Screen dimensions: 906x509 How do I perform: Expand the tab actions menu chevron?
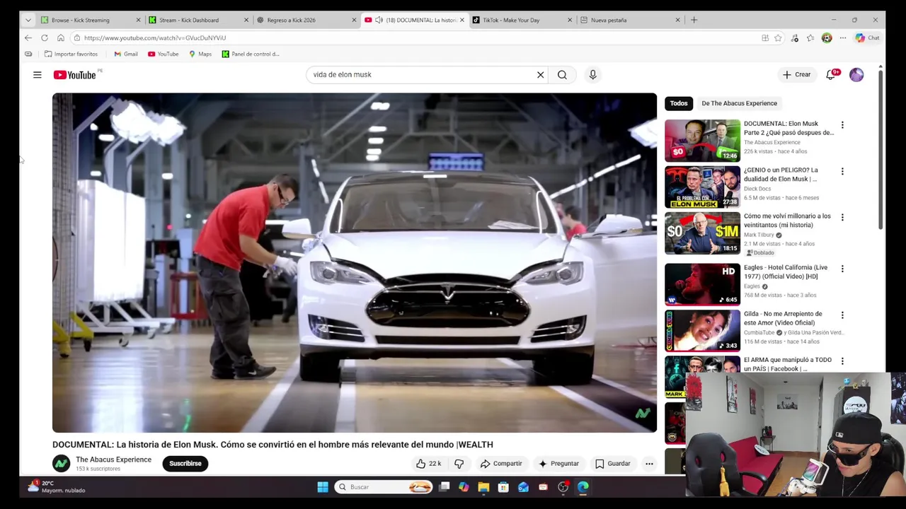tap(28, 20)
